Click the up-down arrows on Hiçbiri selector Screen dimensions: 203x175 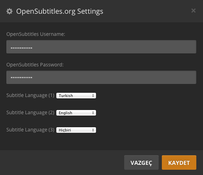[x=93, y=130]
